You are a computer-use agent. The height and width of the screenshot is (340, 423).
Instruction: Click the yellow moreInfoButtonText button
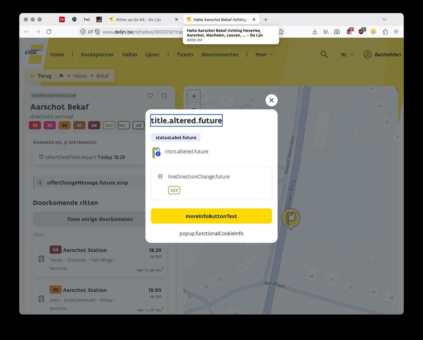tap(211, 216)
